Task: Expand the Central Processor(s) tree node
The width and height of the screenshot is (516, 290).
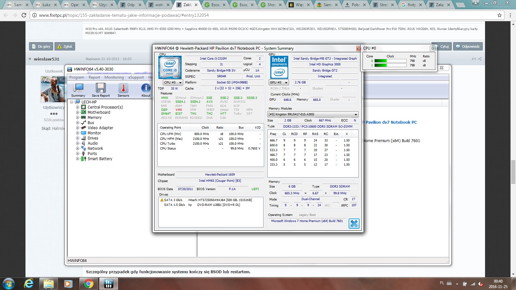Action: tap(77, 107)
